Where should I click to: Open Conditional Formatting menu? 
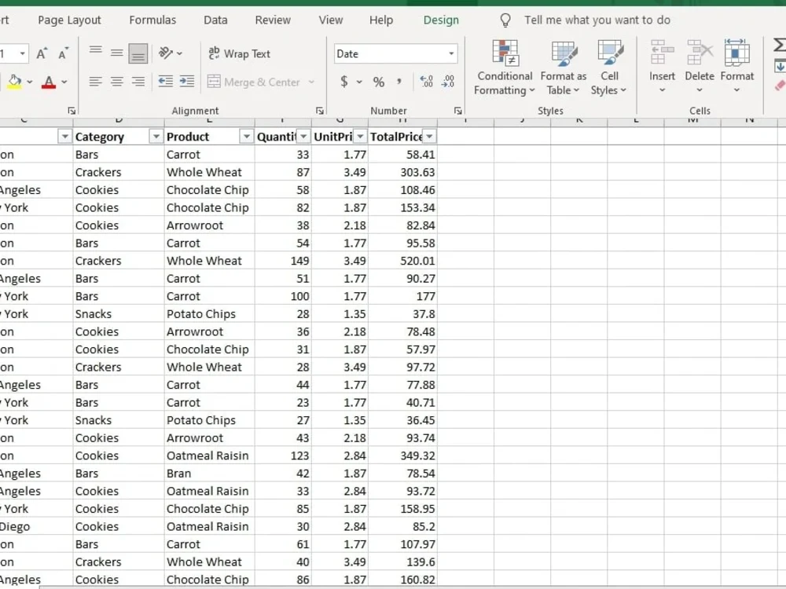tap(505, 68)
